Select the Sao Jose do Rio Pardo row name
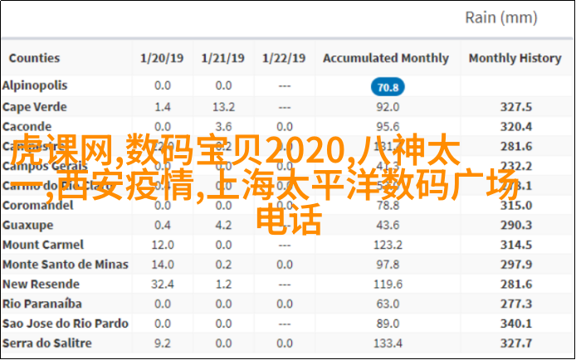 (66, 324)
